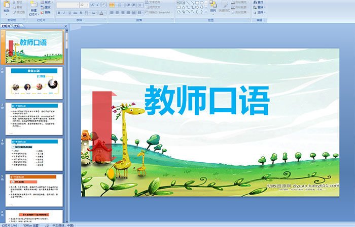The height and width of the screenshot is (227, 355).
Task: Expand the shapes gallery more button
Action: [206, 12]
